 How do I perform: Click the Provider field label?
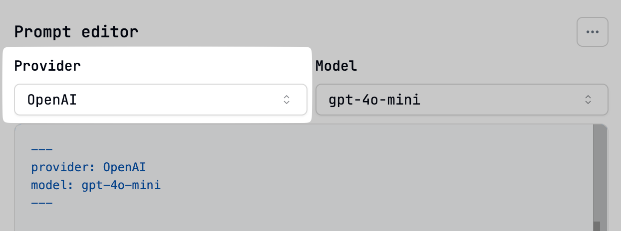47,65
